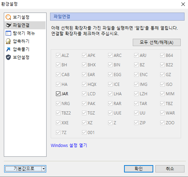Toggle the XXE checkbox
This screenshot has width=188, height=177.
[58, 123]
